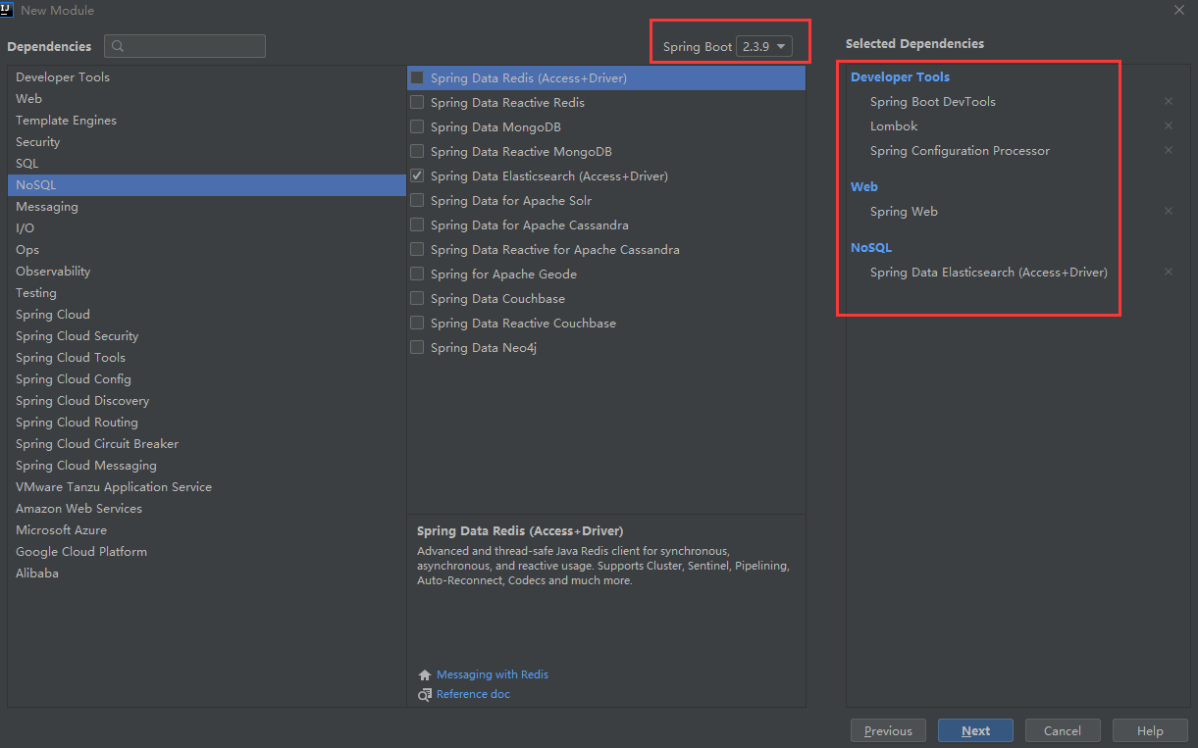1198x748 pixels.
Task: Click the IntelliJ logo in title bar
Action: tap(7, 9)
